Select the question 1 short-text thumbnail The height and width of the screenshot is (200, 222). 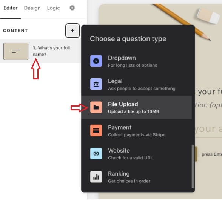(x=16, y=51)
